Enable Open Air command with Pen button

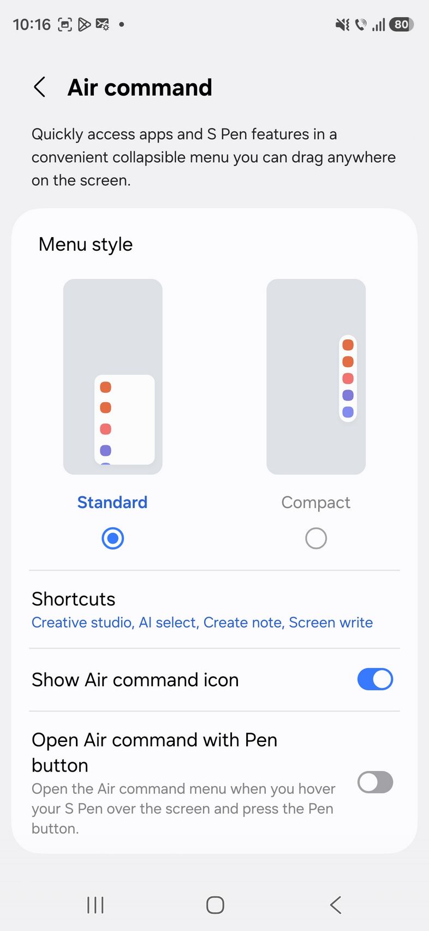pyautogui.click(x=375, y=782)
